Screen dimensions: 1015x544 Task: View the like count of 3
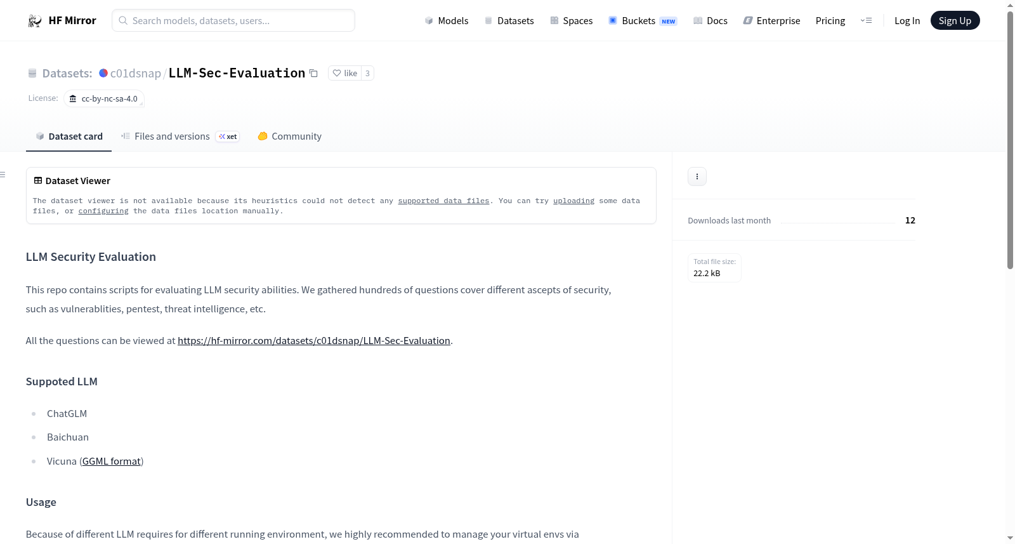[367, 73]
